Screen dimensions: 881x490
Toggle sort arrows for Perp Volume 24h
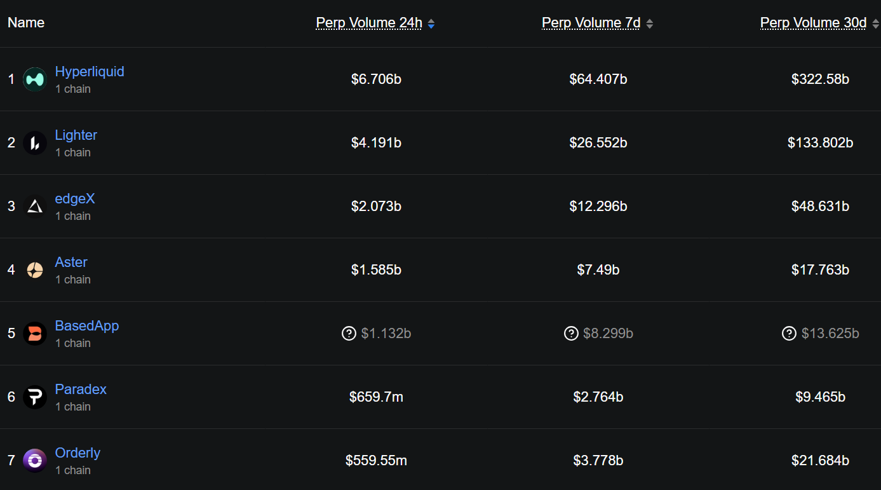click(x=431, y=24)
